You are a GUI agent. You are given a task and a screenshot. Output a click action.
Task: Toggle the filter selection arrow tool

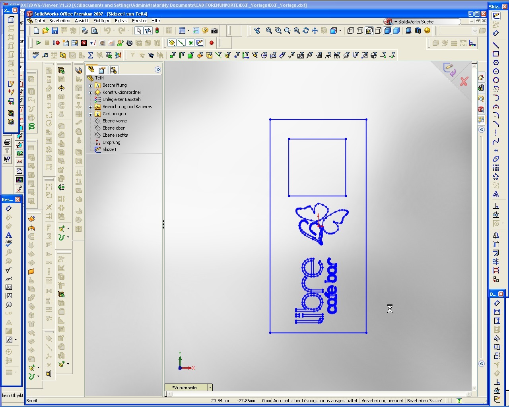click(149, 30)
